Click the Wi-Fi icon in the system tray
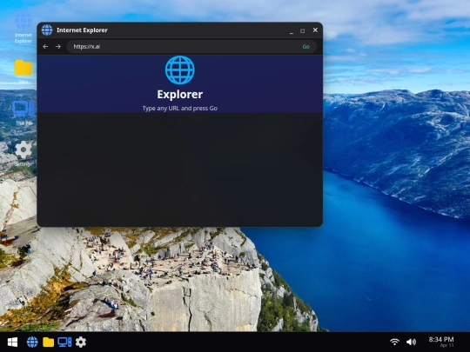Image resolution: width=470 pixels, height=352 pixels. [394, 342]
